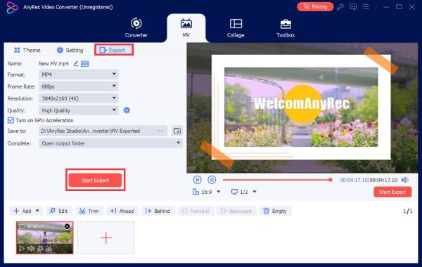The image size is (422, 267).
Task: Open quality settings gear icon
Action: pos(127,110)
